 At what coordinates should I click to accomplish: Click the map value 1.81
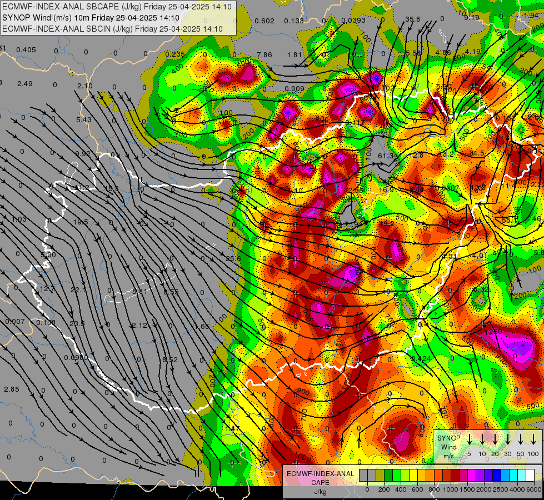(x=295, y=54)
